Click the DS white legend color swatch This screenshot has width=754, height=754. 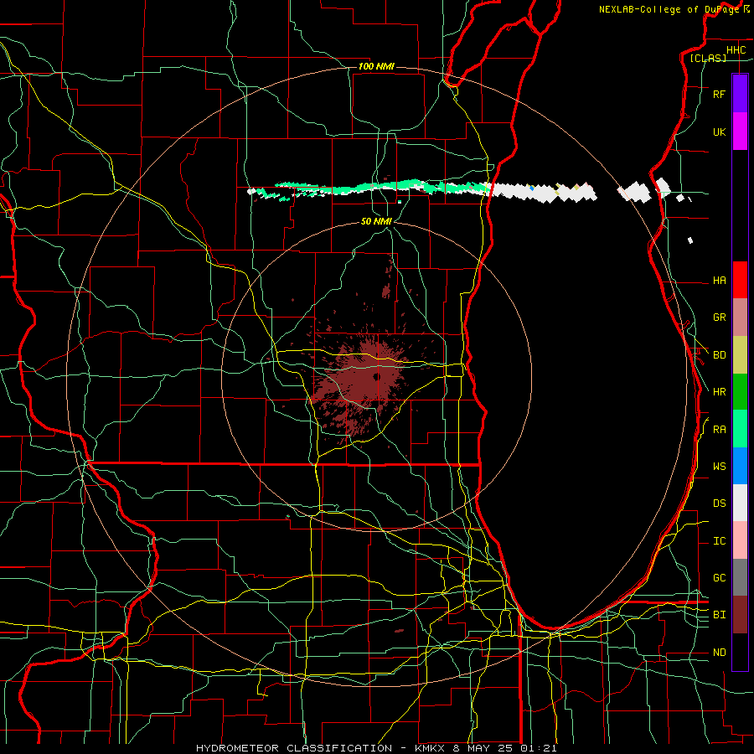(740, 503)
